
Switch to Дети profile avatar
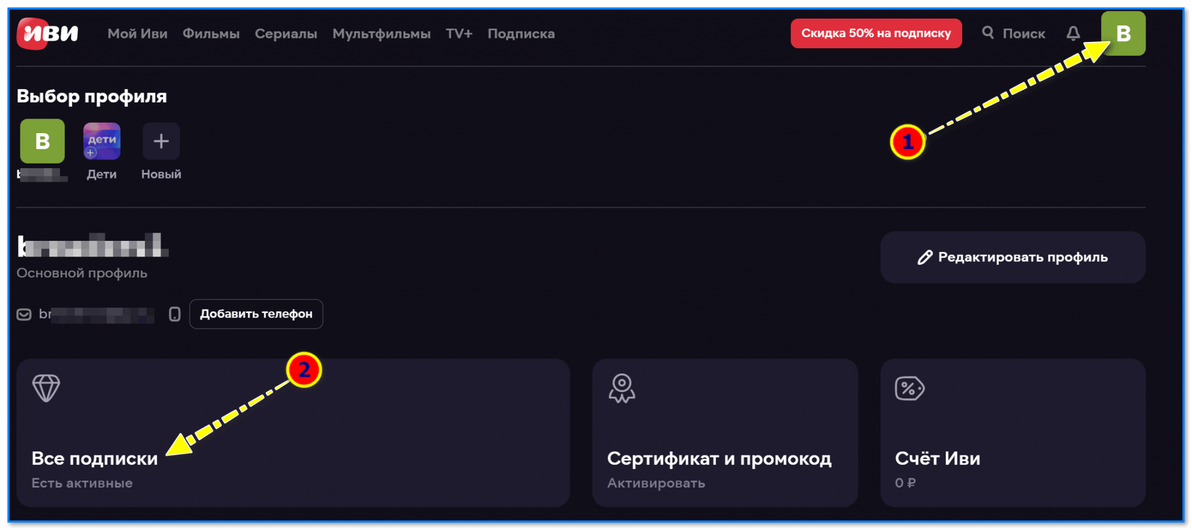pyautogui.click(x=102, y=141)
